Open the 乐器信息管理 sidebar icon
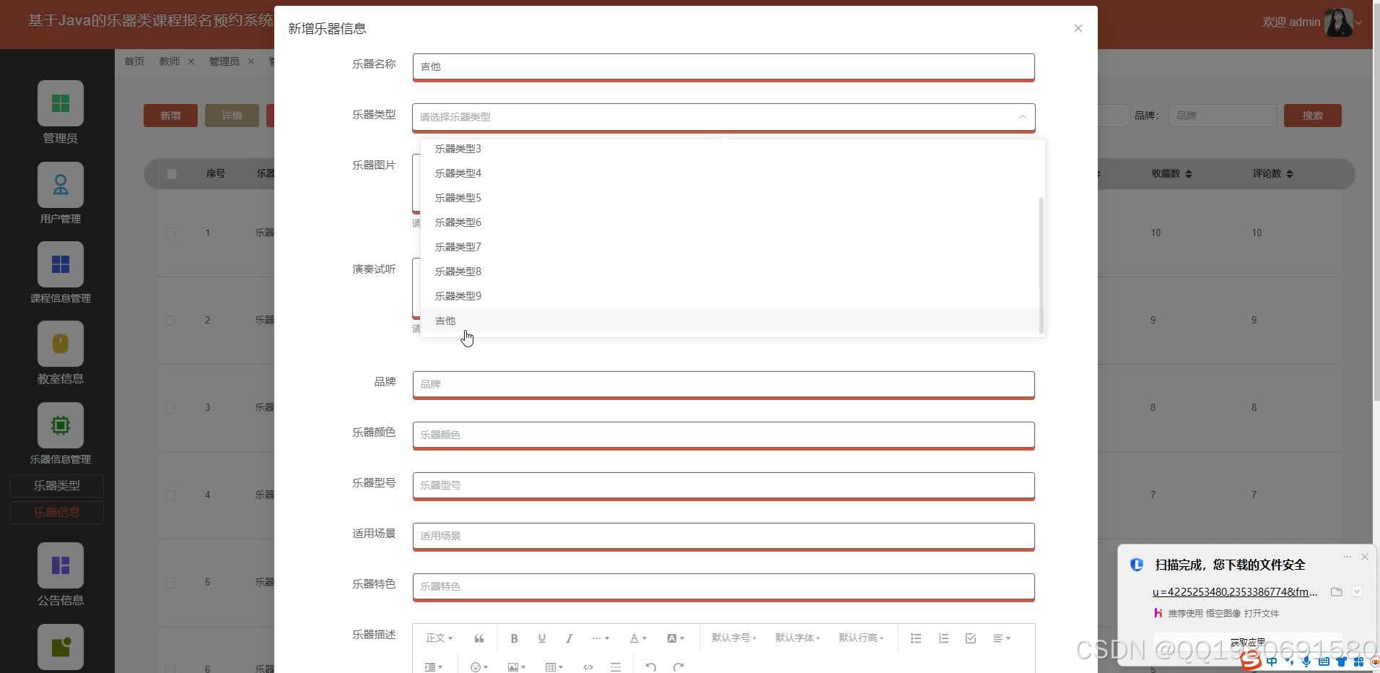 tap(61, 425)
